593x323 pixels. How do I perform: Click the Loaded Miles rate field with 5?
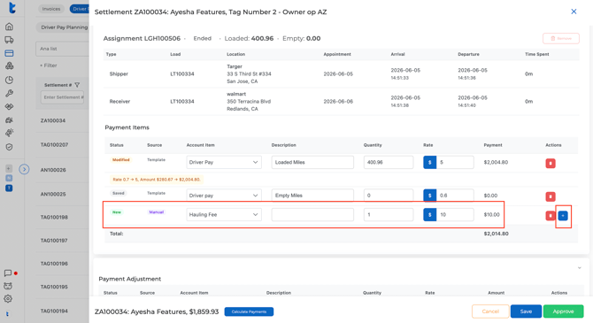[455, 162]
